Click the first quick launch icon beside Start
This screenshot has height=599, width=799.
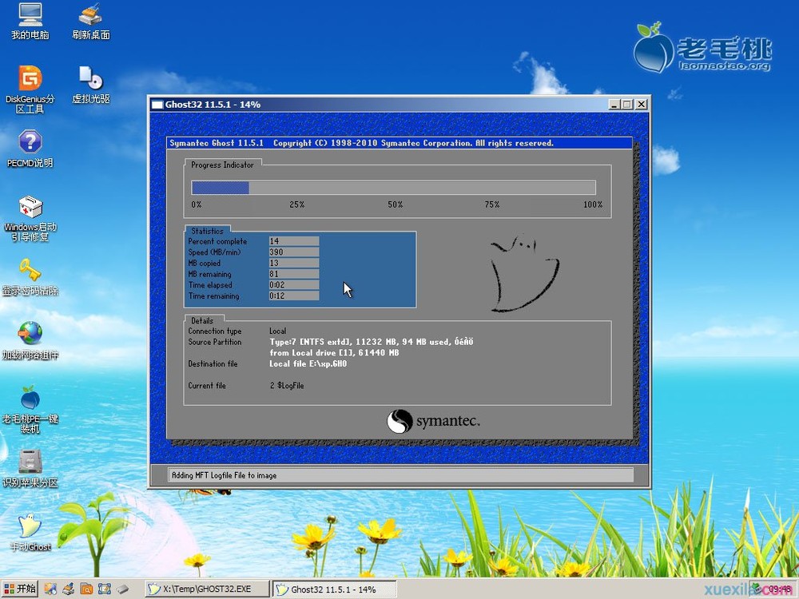(50, 589)
